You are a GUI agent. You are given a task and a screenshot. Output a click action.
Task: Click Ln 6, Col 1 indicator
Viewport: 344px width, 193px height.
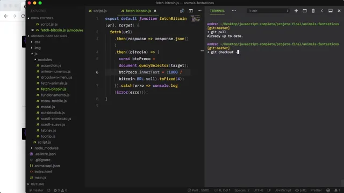222,190
